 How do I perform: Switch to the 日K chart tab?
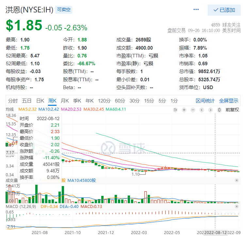pos(40,101)
